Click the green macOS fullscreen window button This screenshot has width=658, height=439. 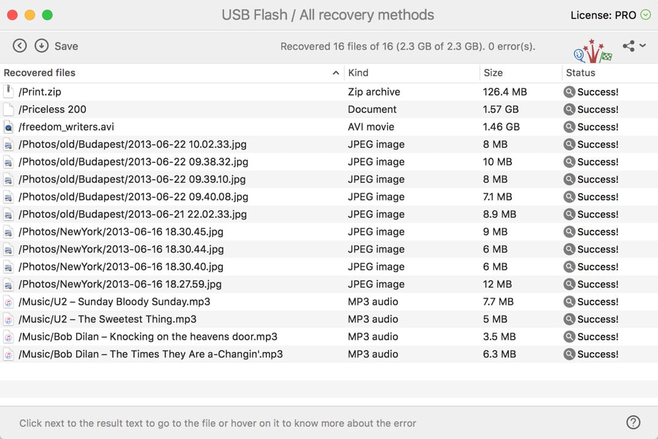tap(47, 15)
